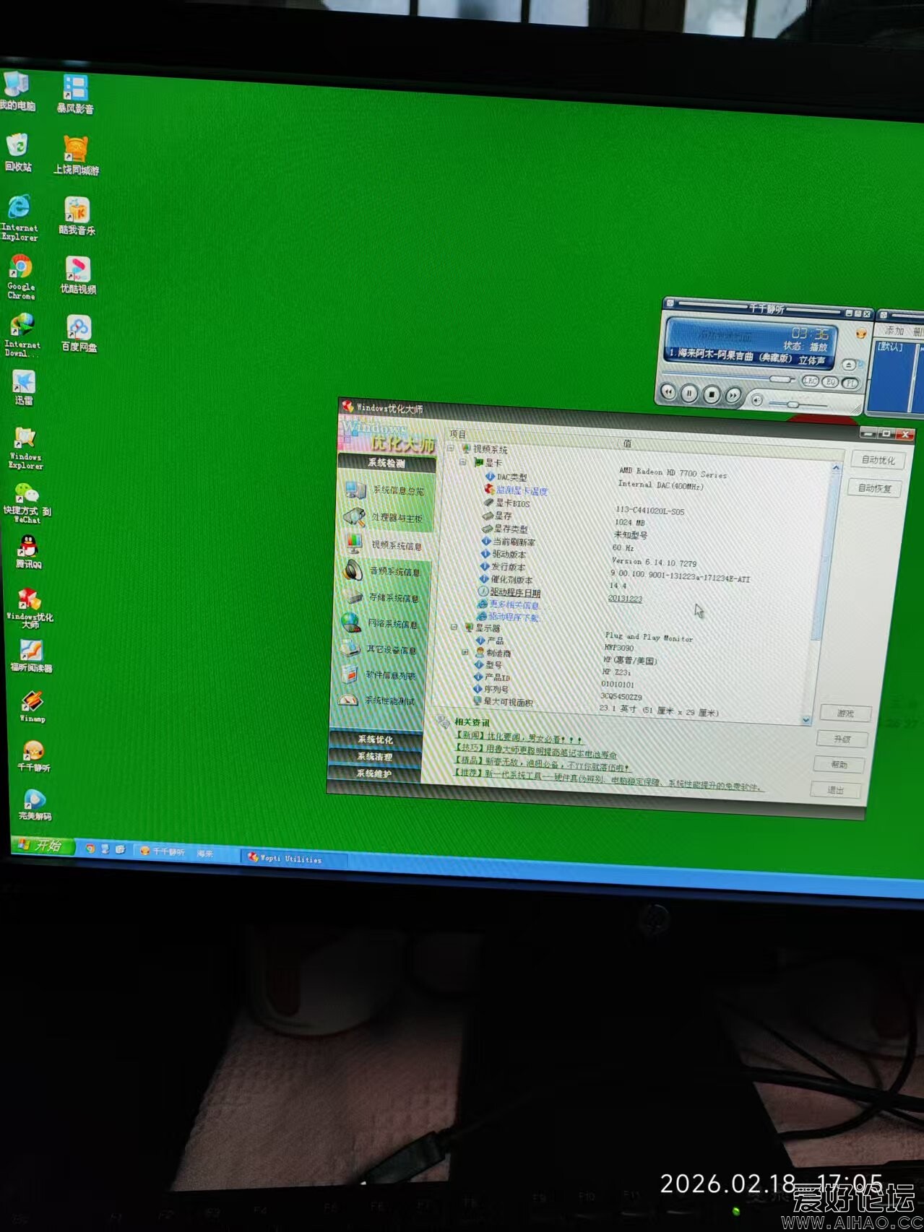Viewport: 924px width, 1232px height.
Task: Click the 开始 Start button
Action: point(43,845)
